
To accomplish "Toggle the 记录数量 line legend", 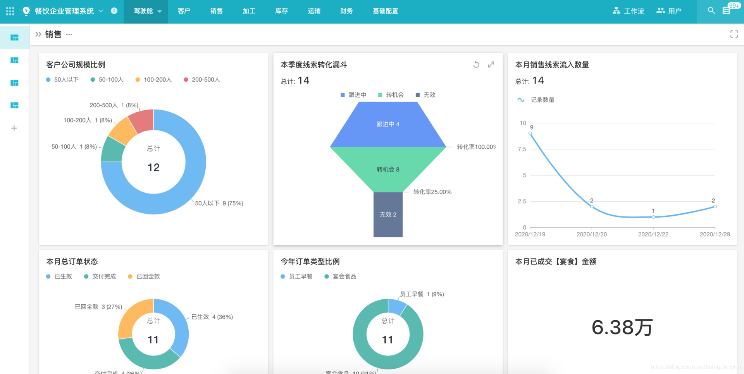I will tap(536, 100).
